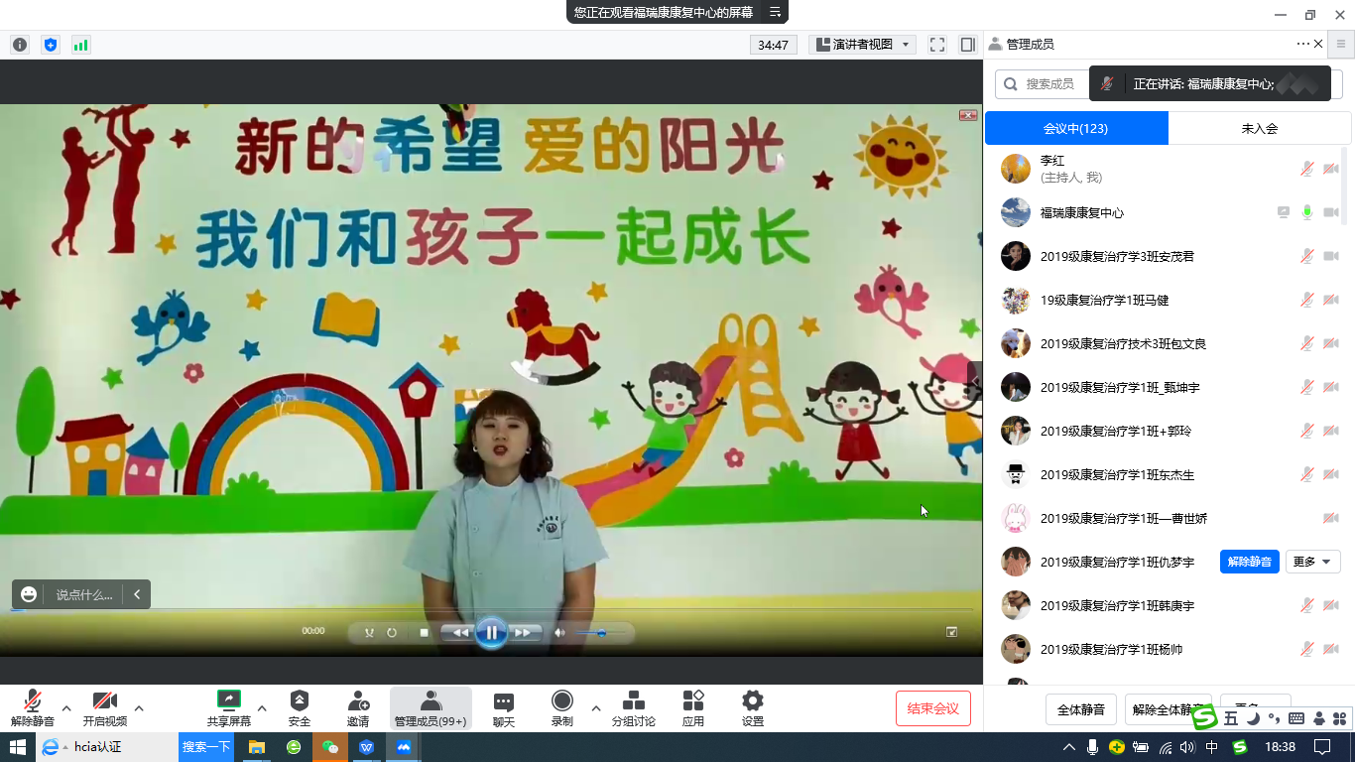Screen dimensions: 1355x762
Task: Toggle 福瑞康康复中心 camera icon
Action: 1331,212
